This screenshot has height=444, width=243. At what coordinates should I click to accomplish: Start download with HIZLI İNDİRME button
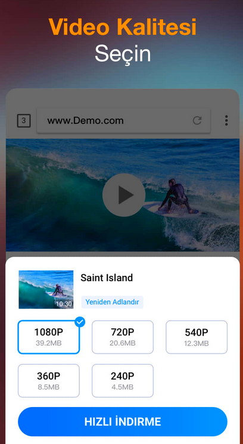pos(123,421)
